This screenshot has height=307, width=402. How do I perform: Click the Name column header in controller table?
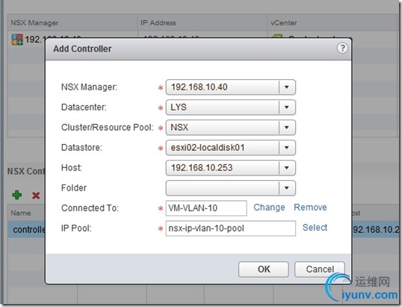coord(21,213)
